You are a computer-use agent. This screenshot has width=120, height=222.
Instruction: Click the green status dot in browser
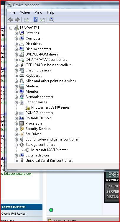[x=51, y=210]
